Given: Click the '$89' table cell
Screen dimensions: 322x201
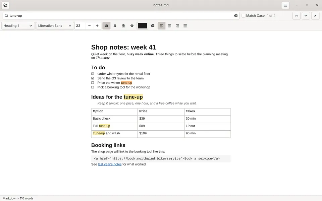Looking at the screenshot, I should [161, 127].
